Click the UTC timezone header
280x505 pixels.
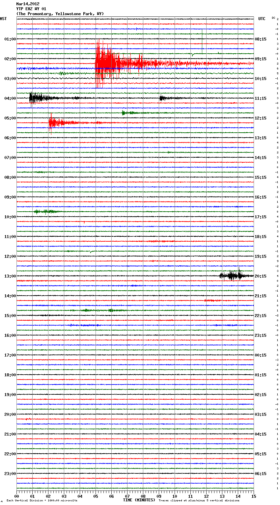(x=262, y=19)
